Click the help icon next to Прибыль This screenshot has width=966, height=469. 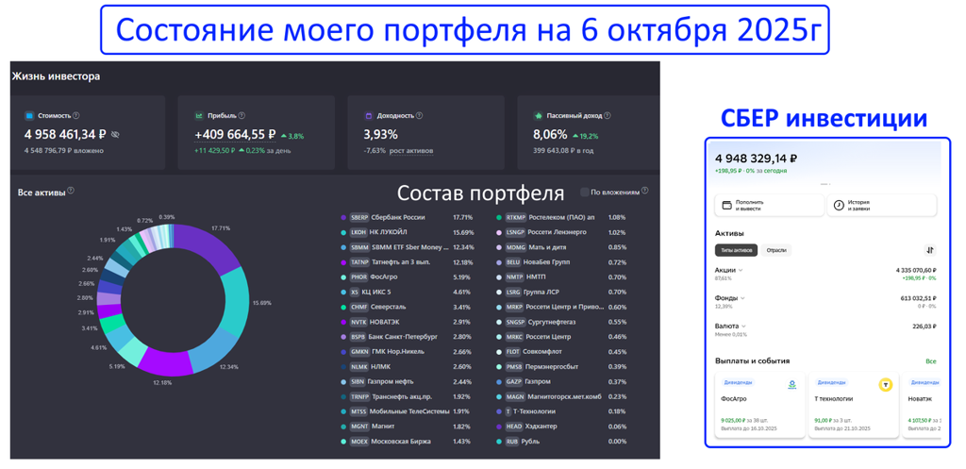241,116
